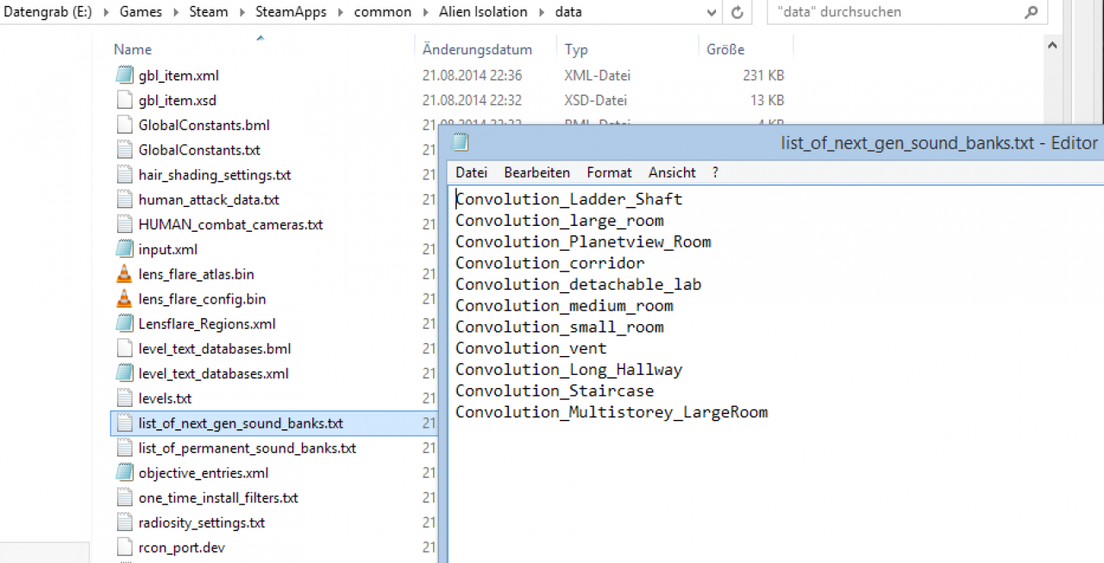Viewport: 1104px width, 563px height.
Task: Click the HUMAN_combat_cameras.txt file icon
Action: coord(124,224)
